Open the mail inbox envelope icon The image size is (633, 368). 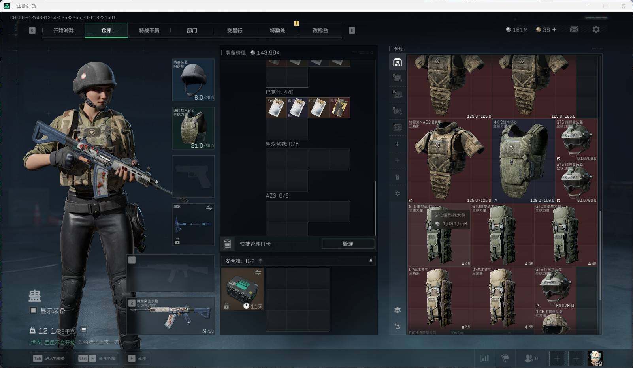(x=574, y=30)
